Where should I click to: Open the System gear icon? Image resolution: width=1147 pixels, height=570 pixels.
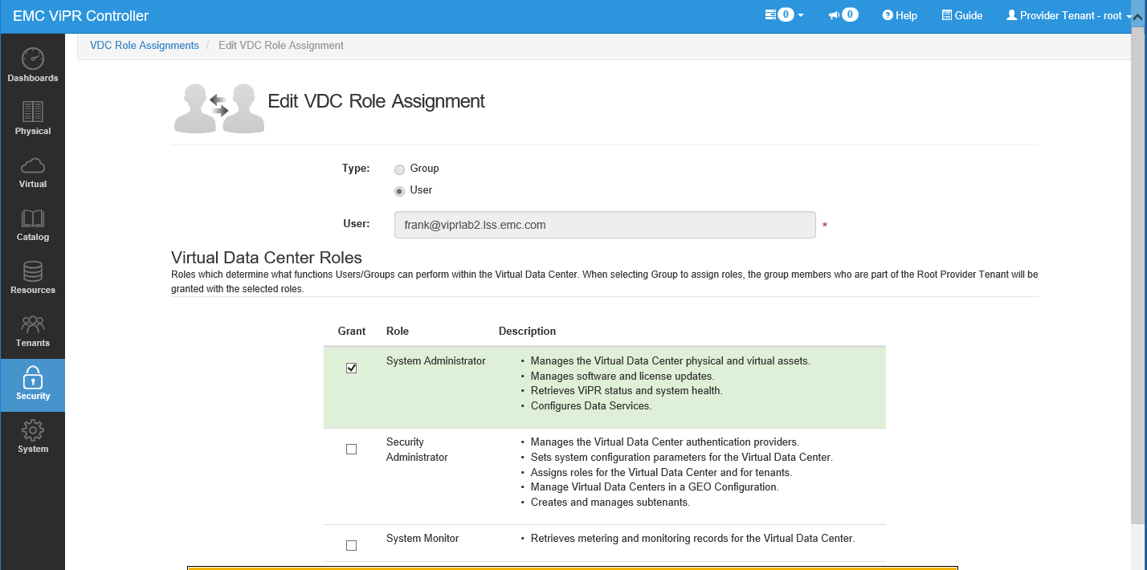pos(32,430)
